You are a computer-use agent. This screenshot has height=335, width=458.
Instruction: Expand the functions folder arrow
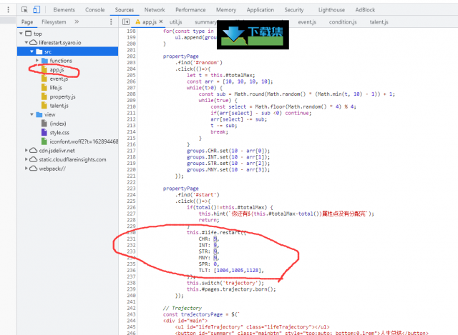point(37,60)
